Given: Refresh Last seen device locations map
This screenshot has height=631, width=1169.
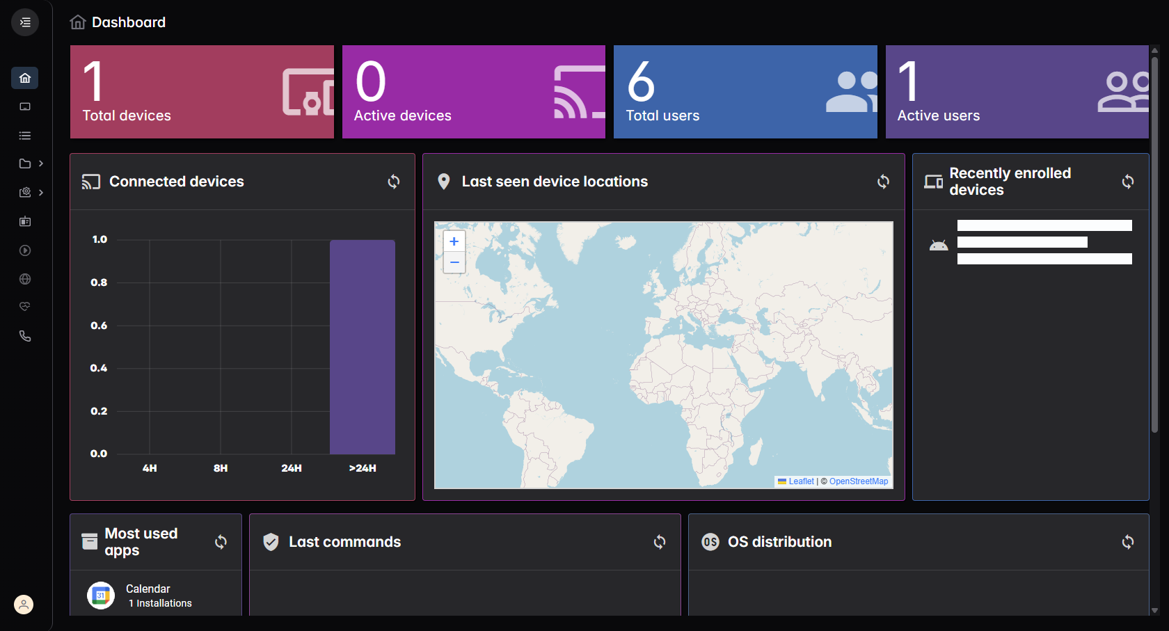Looking at the screenshot, I should pyautogui.click(x=883, y=182).
